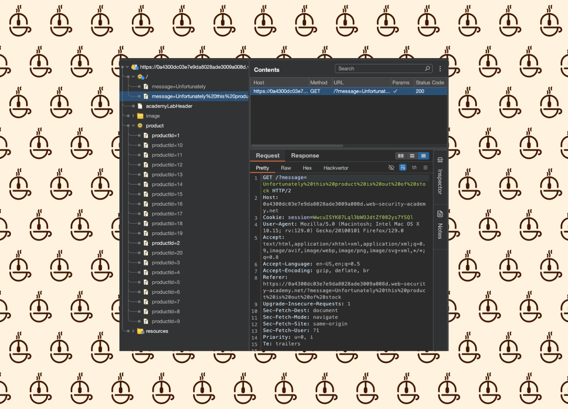The width and height of the screenshot is (568, 409).
Task: Click file icon next to productId=1
Action: (x=146, y=135)
